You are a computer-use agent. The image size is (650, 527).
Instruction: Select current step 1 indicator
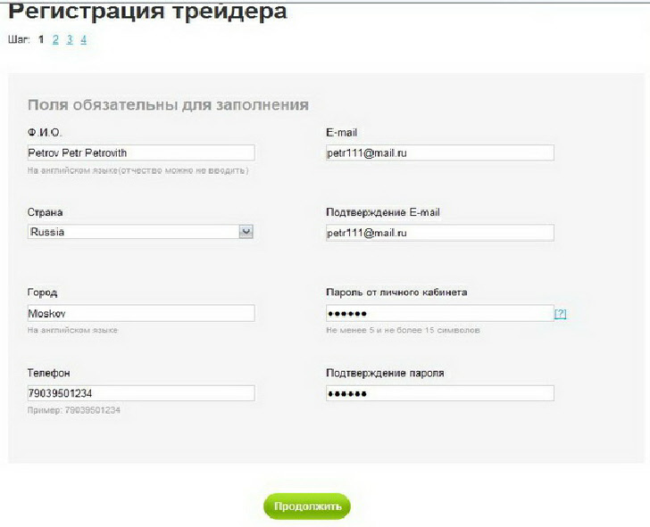click(42, 40)
